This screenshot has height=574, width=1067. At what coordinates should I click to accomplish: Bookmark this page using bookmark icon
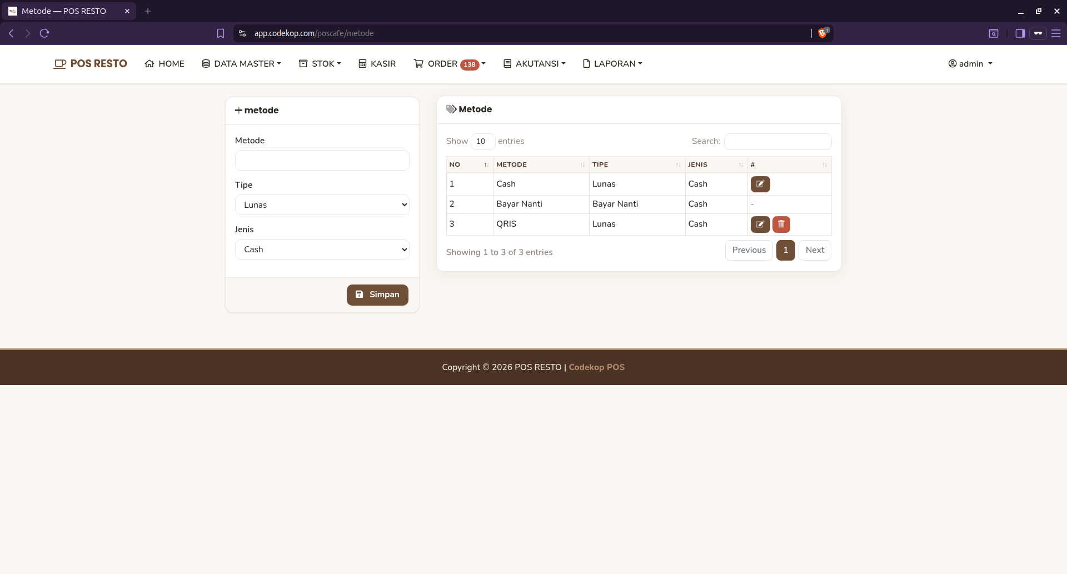[x=221, y=33]
